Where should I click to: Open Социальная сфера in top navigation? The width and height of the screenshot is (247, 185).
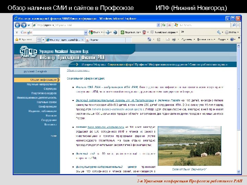click(120, 64)
